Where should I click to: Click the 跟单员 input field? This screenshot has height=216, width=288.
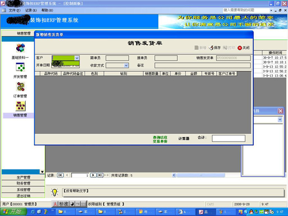pyautogui.click(x=117, y=58)
